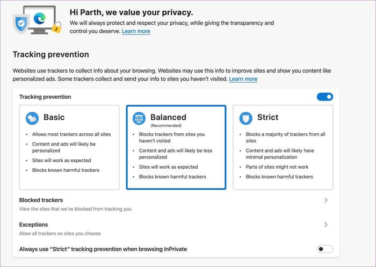Enable Always use Strict when InPrivate toggle
The image size is (376, 267).
click(x=325, y=249)
